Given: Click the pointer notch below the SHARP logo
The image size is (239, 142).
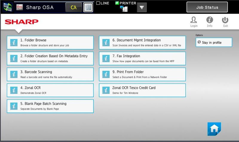Looking at the screenshot, I should pos(19,31).
